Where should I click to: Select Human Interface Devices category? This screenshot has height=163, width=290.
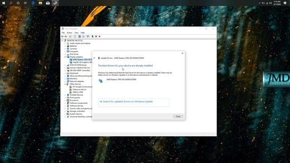pyautogui.click(x=80, y=68)
